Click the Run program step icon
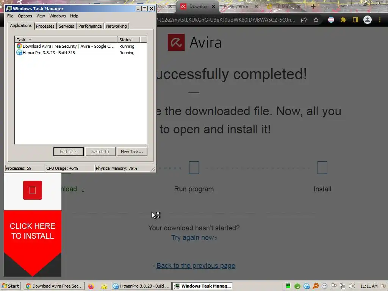The image size is (388, 291). [x=194, y=168]
